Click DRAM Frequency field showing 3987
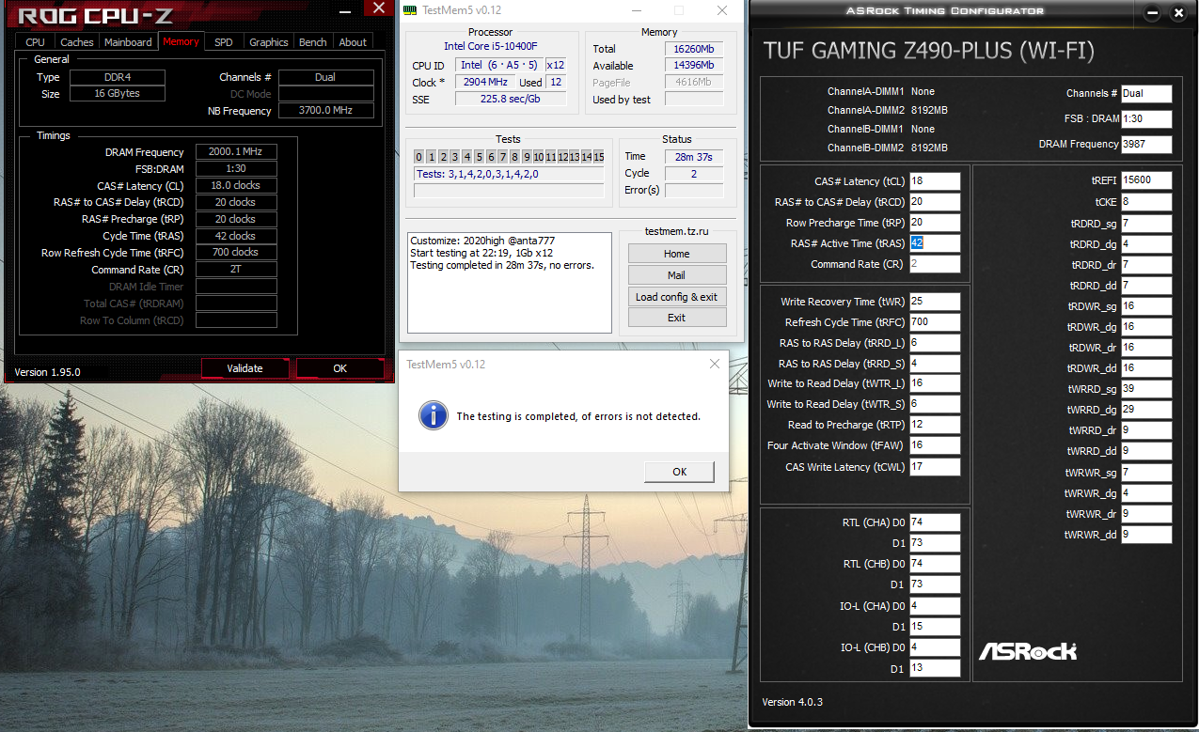1199x732 pixels. pyautogui.click(x=1146, y=145)
